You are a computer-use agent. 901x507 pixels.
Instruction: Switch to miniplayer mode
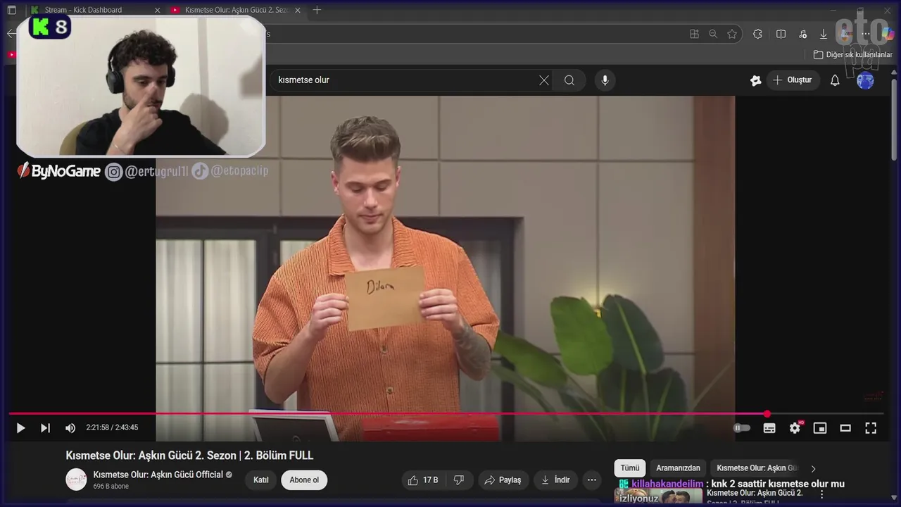point(820,428)
